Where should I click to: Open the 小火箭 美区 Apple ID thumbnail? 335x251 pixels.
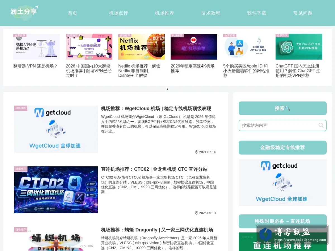(x=247, y=47)
